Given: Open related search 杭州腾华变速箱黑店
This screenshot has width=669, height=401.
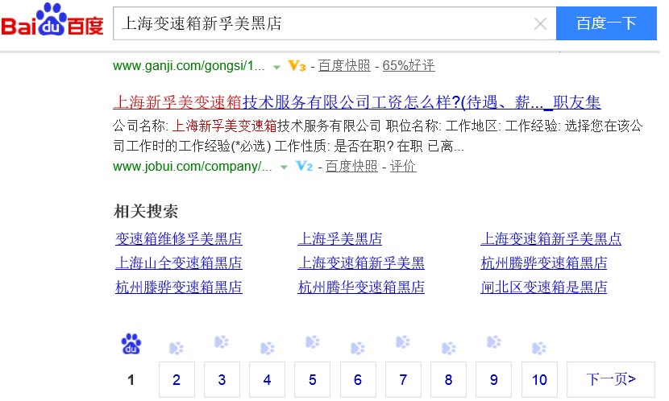Looking at the screenshot, I should 361,287.
